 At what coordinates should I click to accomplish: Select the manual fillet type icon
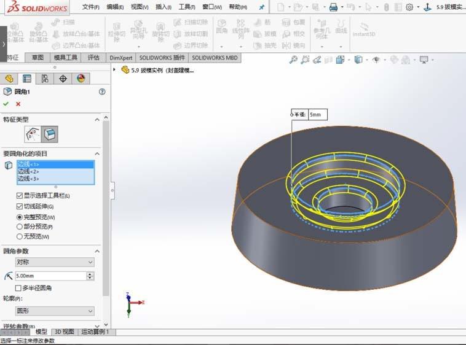coord(33,134)
